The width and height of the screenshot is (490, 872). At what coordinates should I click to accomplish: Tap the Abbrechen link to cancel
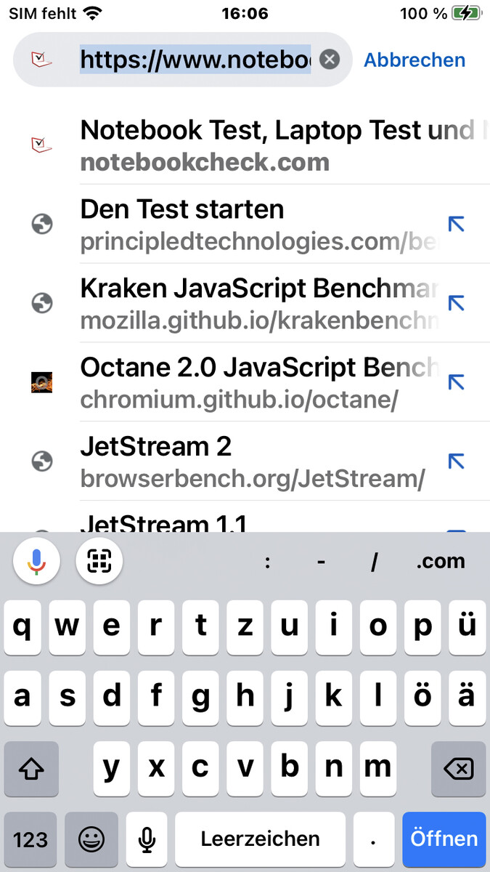pos(415,60)
